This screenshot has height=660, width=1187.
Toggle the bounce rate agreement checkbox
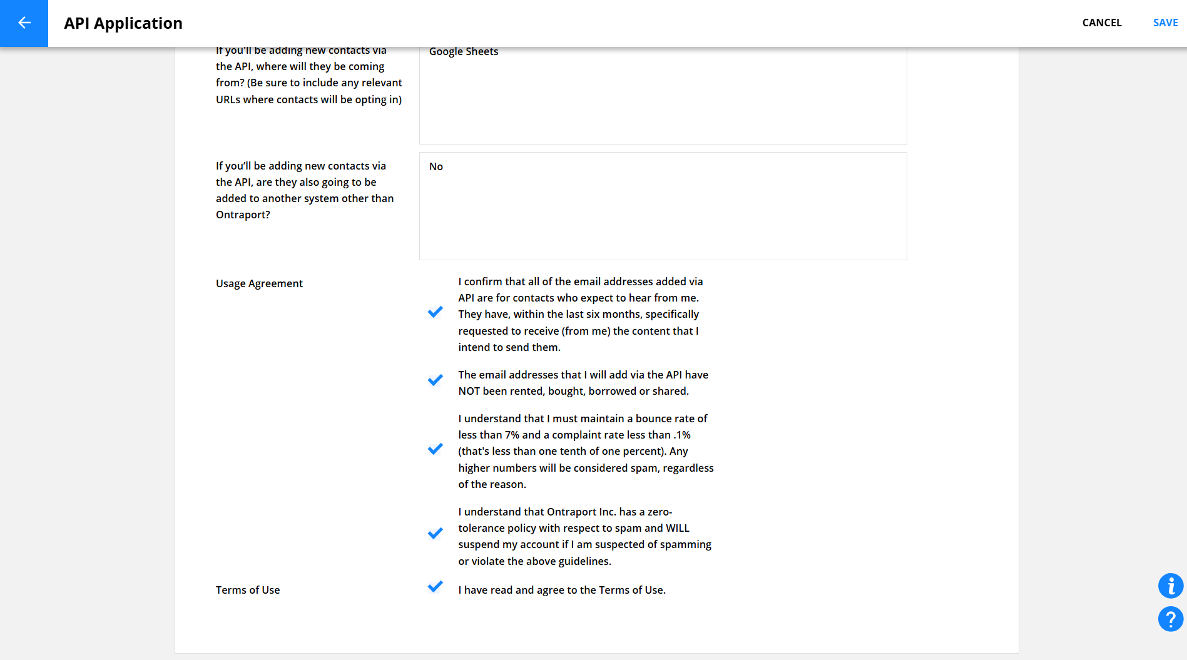click(x=436, y=449)
